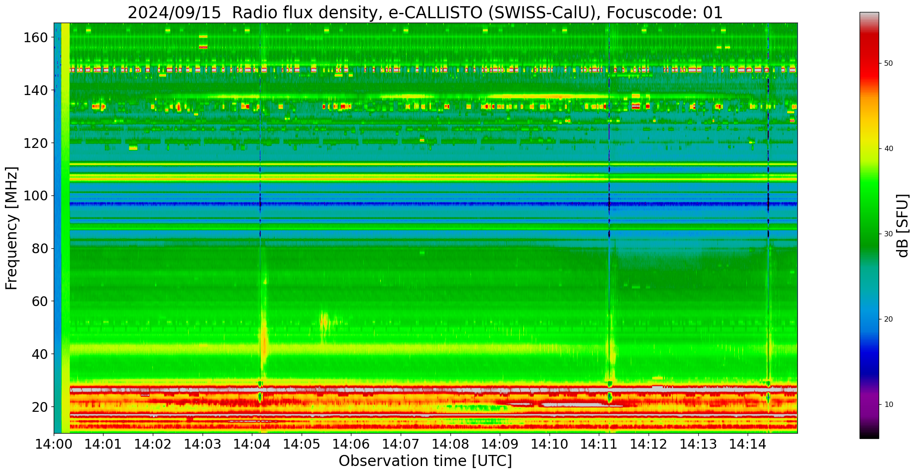Click the 60 frequency tick label
Viewport: 916px width, 474px height.
coord(40,301)
